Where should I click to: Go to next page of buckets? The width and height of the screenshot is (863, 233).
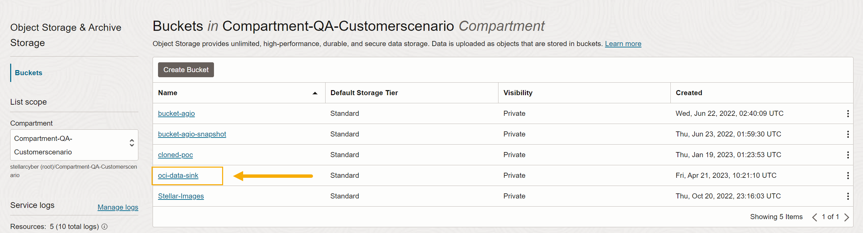tap(847, 217)
